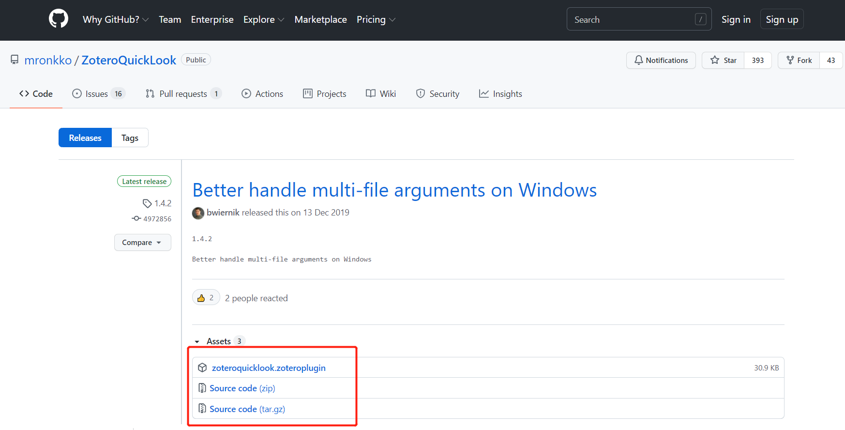
Task: Download Source code (zip)
Action: (242, 388)
